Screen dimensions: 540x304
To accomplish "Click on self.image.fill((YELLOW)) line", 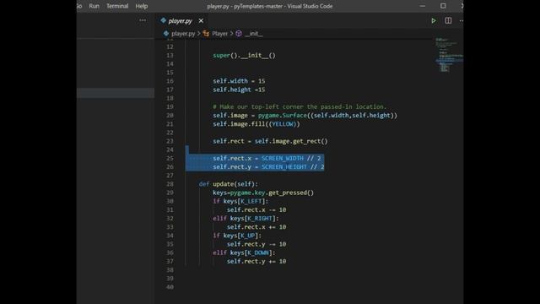I will coord(256,124).
